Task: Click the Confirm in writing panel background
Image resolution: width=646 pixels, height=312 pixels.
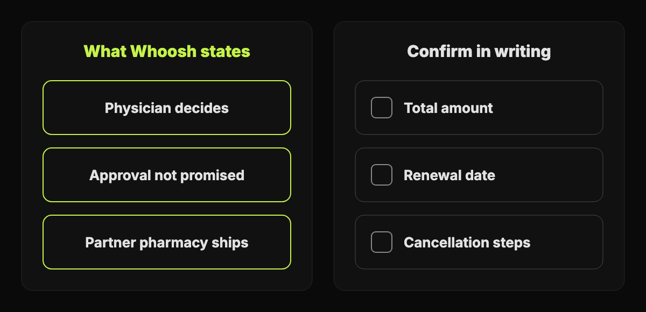Action: [479, 280]
